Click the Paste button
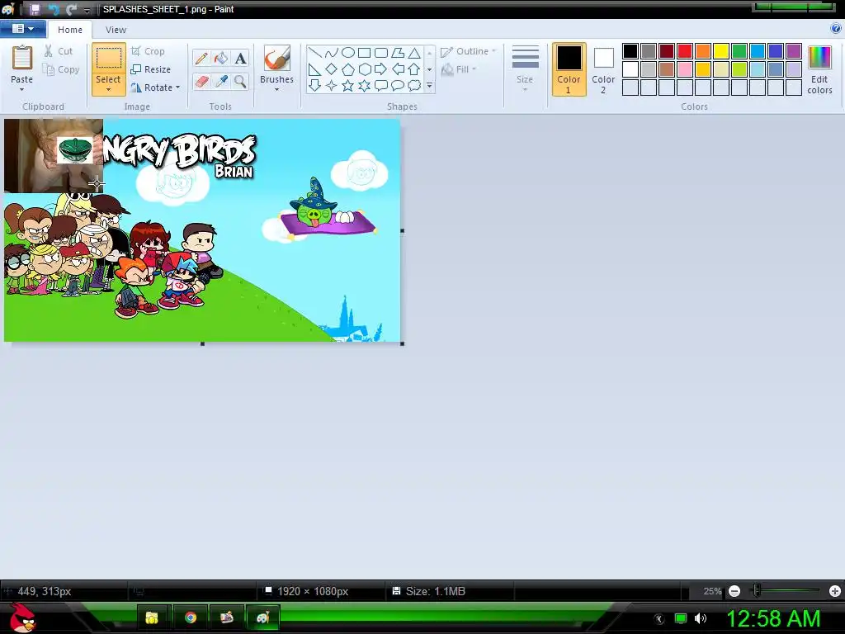The height and width of the screenshot is (634, 845). point(22,64)
